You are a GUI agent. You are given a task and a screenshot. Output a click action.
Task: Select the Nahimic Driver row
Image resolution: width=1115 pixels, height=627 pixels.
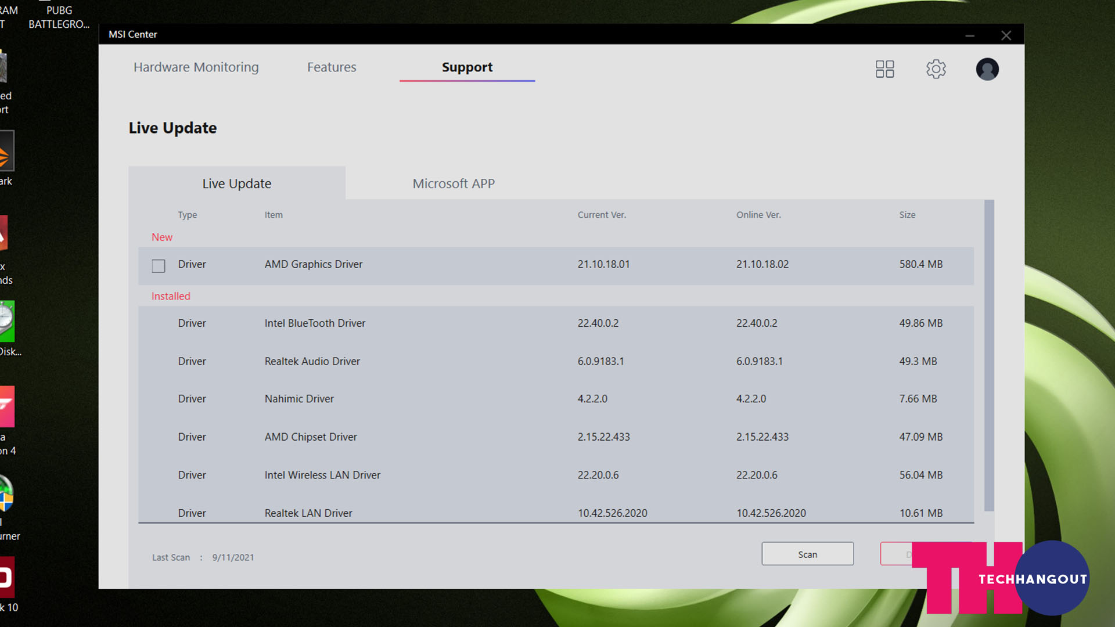[556, 399]
